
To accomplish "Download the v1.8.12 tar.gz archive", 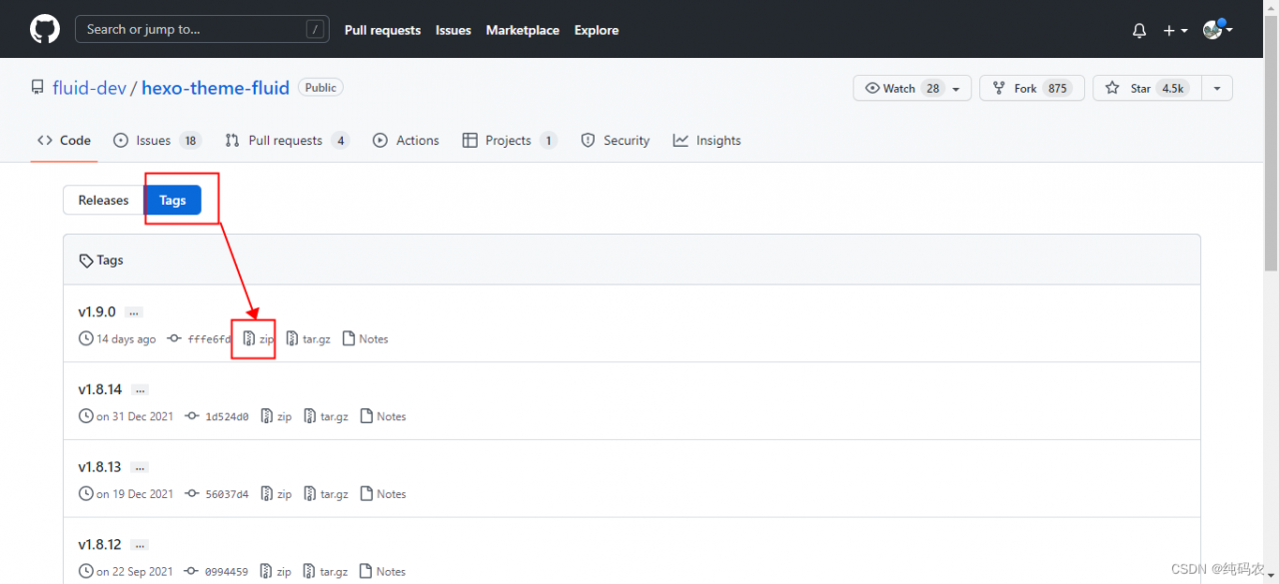I will pos(327,572).
